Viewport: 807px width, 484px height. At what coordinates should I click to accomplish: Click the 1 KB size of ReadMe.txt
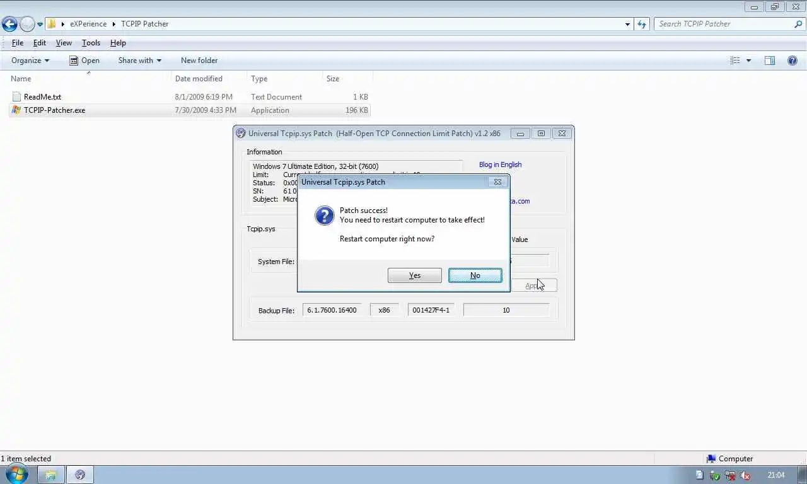361,97
